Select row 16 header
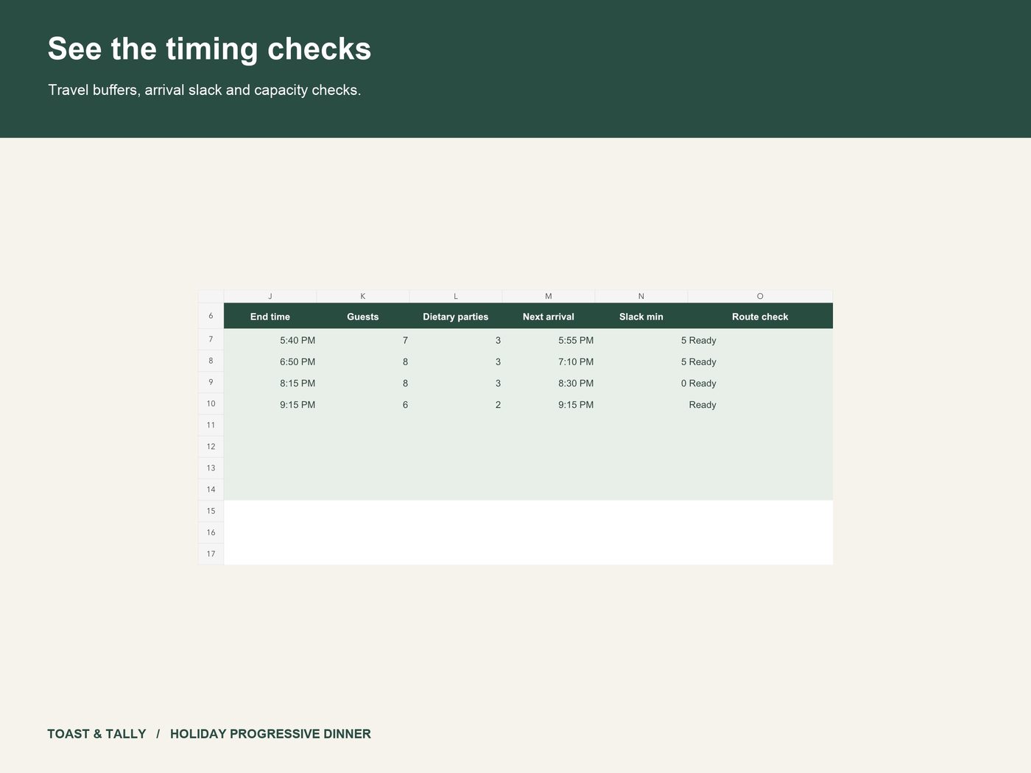The image size is (1031, 773). 211,532
